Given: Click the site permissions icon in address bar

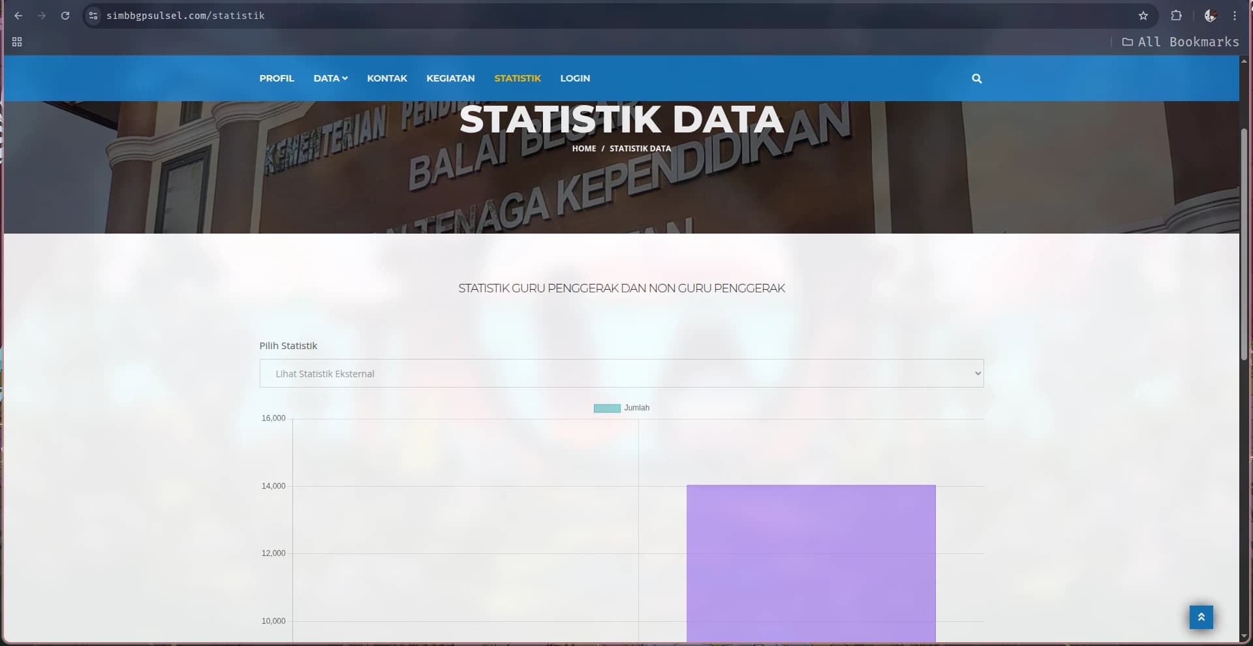Looking at the screenshot, I should [92, 15].
